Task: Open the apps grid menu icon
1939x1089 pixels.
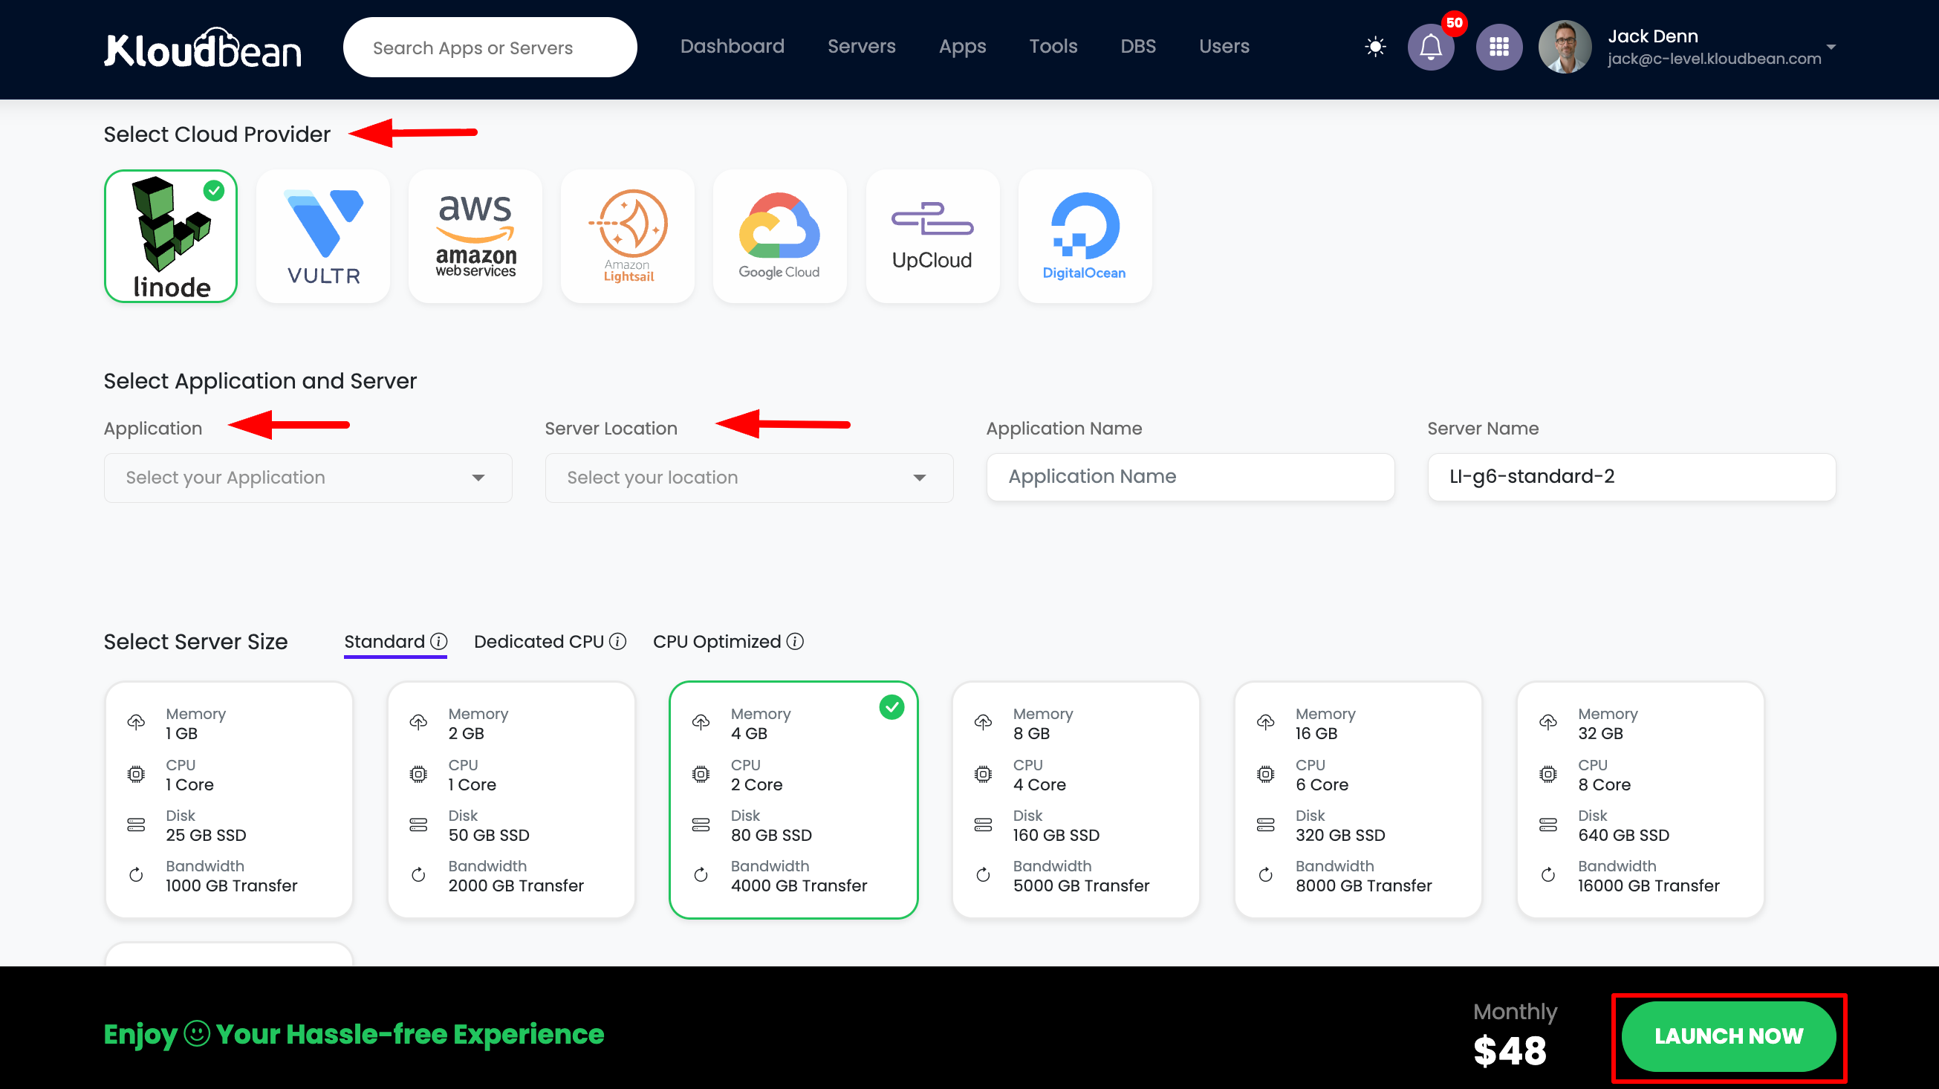Action: point(1498,47)
